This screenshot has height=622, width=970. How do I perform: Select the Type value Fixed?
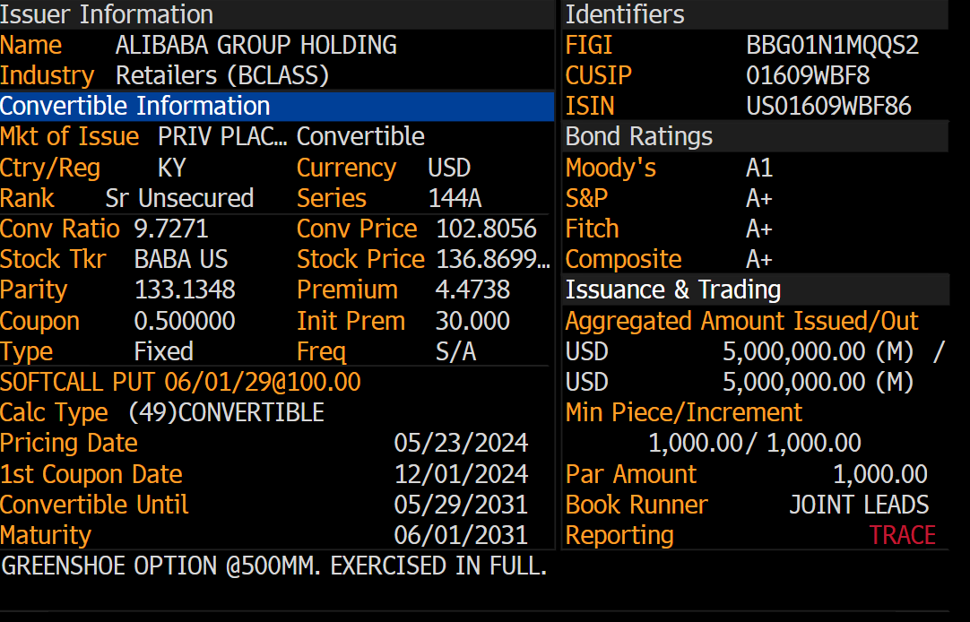164,351
